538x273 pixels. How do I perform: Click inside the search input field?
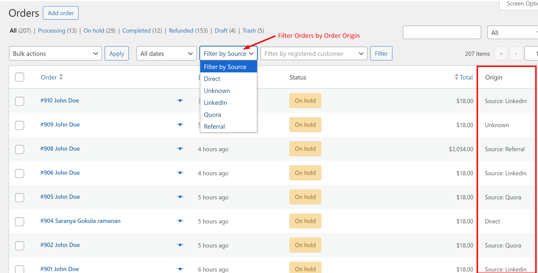pos(442,32)
